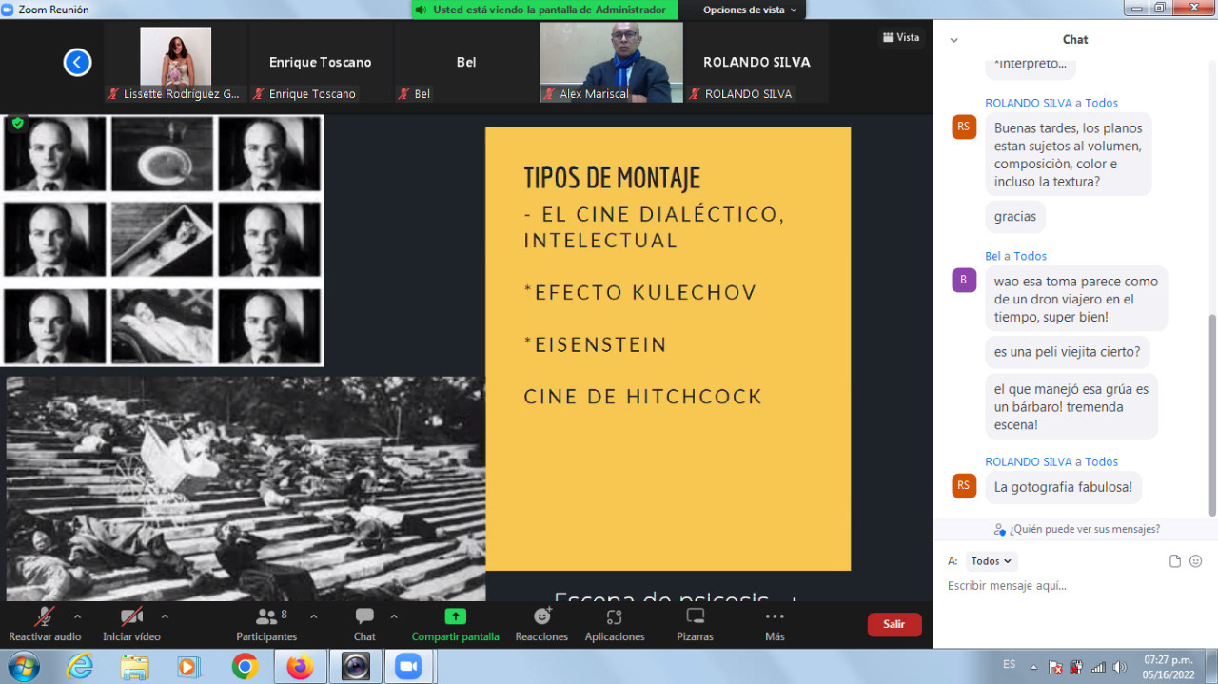The height and width of the screenshot is (684, 1218).
Task: Click the ES language indicator in tray
Action: coord(1009,664)
